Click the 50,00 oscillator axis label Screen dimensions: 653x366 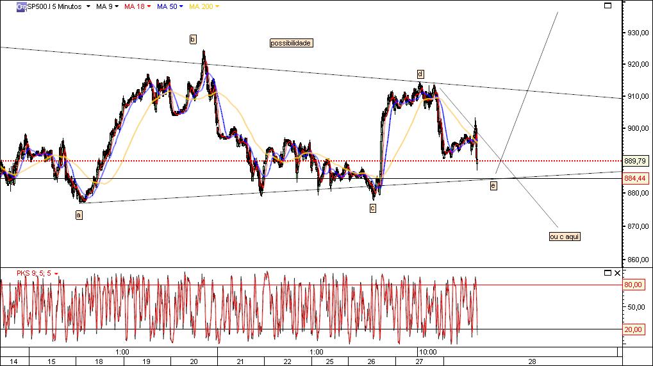(x=636, y=307)
